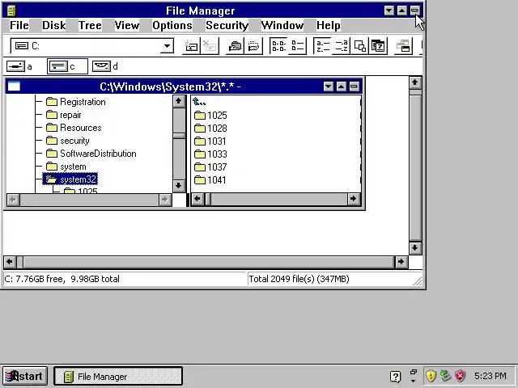This screenshot has width=518, height=388.
Task: Select the repair folder in tree
Action: (x=64, y=115)
